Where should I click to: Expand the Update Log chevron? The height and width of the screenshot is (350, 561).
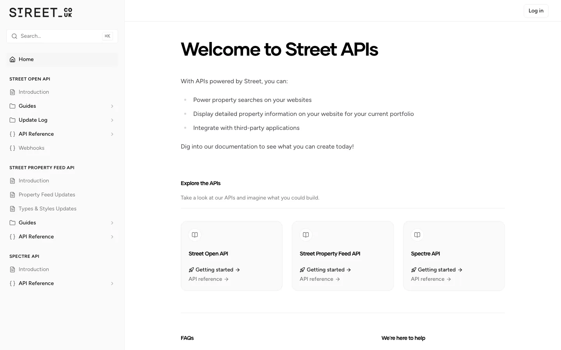(x=112, y=120)
